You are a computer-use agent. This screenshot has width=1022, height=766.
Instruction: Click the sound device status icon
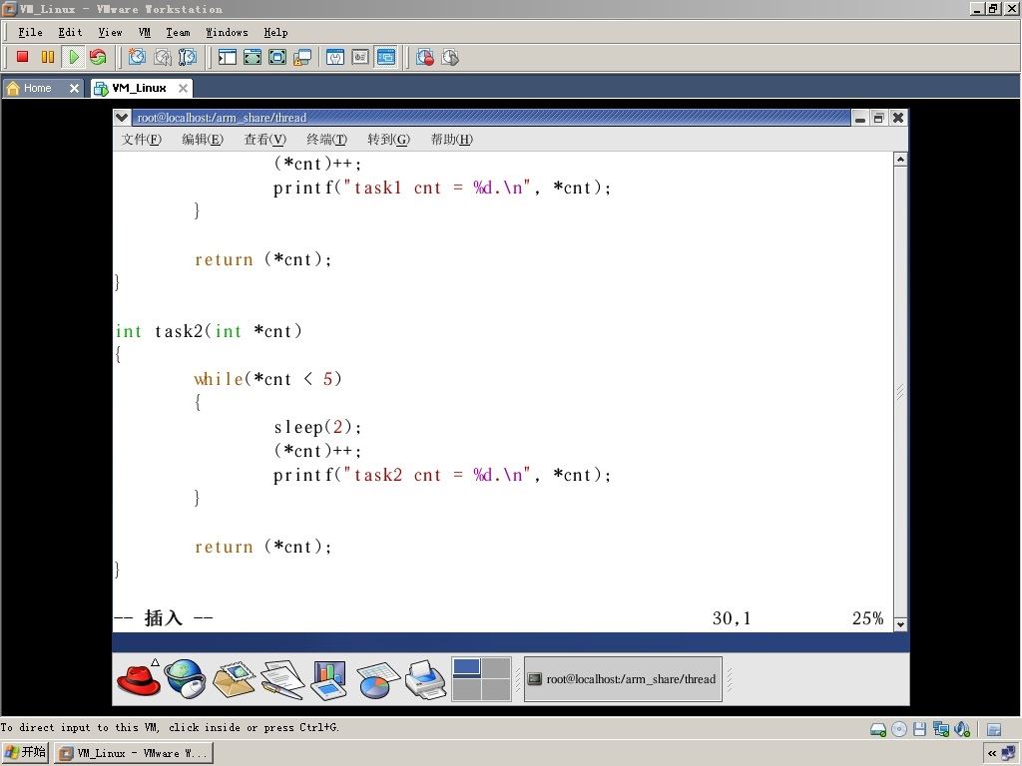pyautogui.click(x=962, y=729)
